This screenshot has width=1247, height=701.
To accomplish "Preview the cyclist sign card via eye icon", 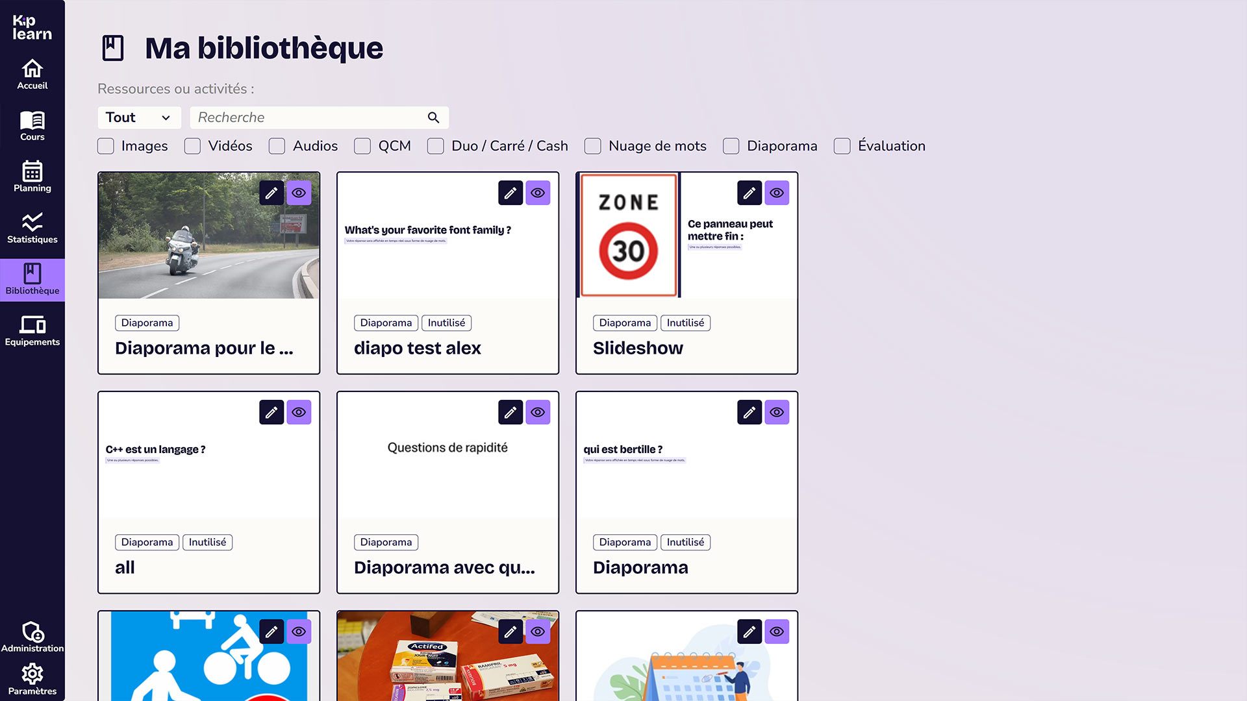I will point(299,632).
